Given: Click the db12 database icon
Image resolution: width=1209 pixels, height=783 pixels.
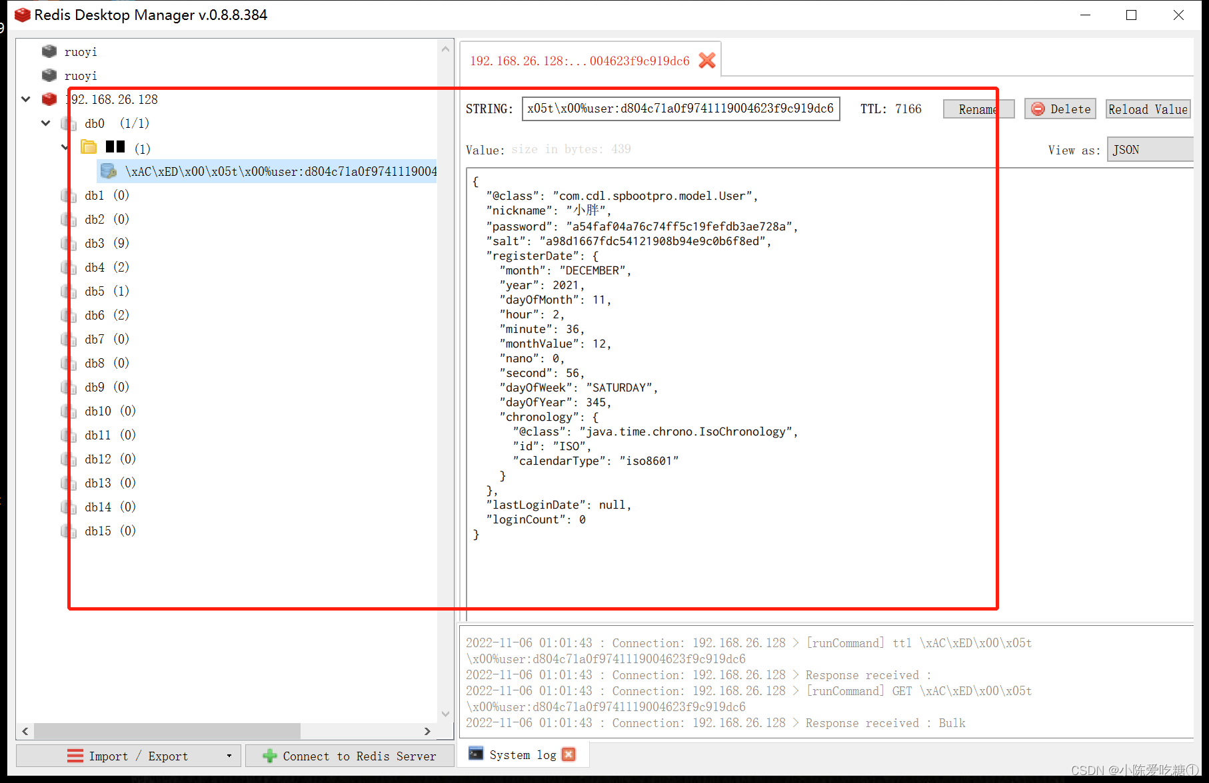Looking at the screenshot, I should click(68, 459).
